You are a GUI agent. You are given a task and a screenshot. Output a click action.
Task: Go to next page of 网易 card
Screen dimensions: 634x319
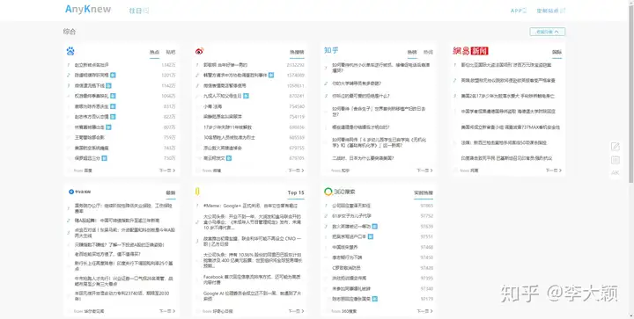pos(554,170)
